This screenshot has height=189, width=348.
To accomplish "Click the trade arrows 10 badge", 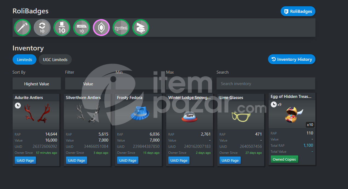I will (42, 28).
